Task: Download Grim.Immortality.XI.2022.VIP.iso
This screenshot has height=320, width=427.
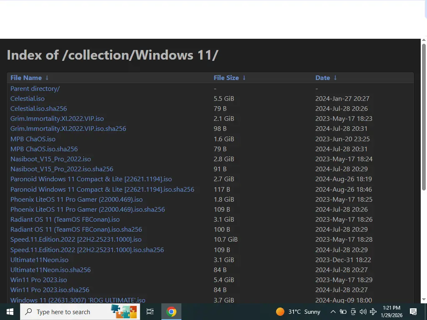Action: [57, 119]
